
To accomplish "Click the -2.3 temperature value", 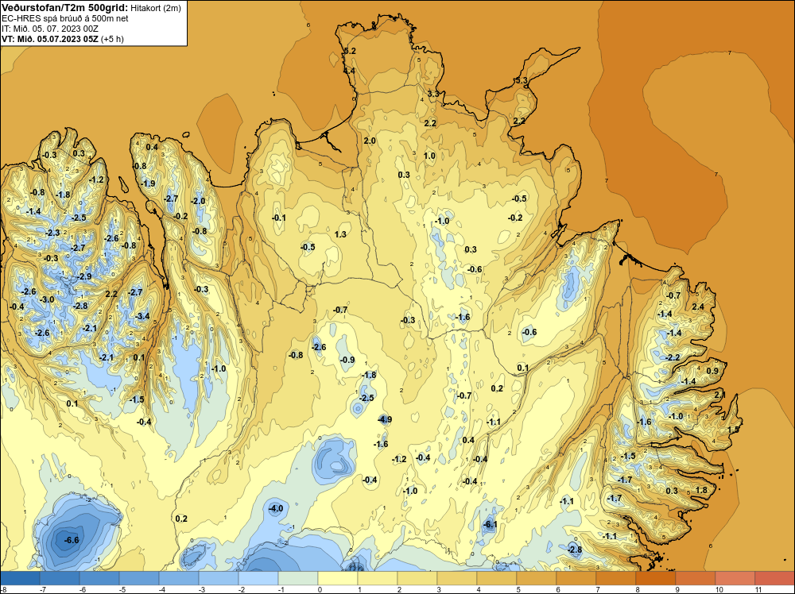I will tap(52, 233).
